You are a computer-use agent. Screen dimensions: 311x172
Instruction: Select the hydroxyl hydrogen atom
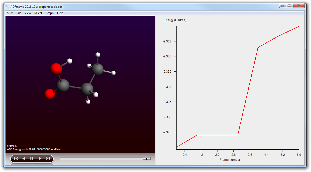[70, 61]
